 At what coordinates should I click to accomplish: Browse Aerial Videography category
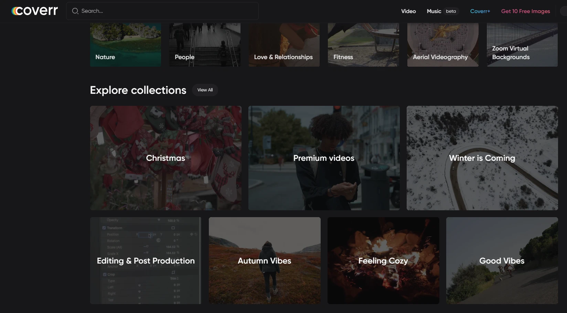point(443,45)
